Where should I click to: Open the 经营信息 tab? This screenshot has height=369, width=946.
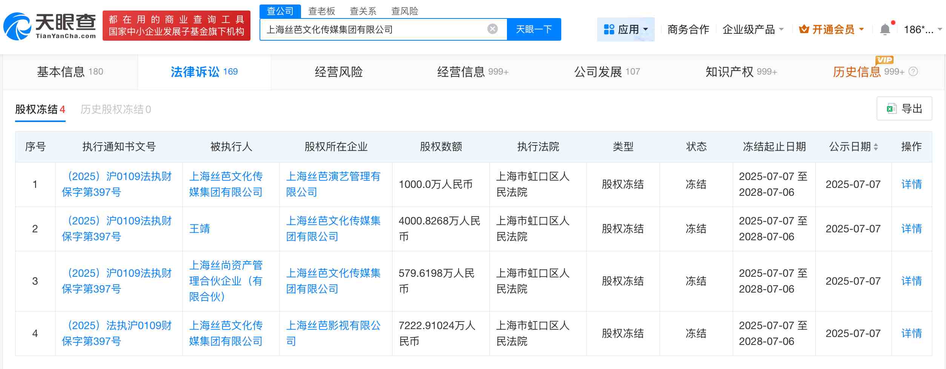coord(461,72)
